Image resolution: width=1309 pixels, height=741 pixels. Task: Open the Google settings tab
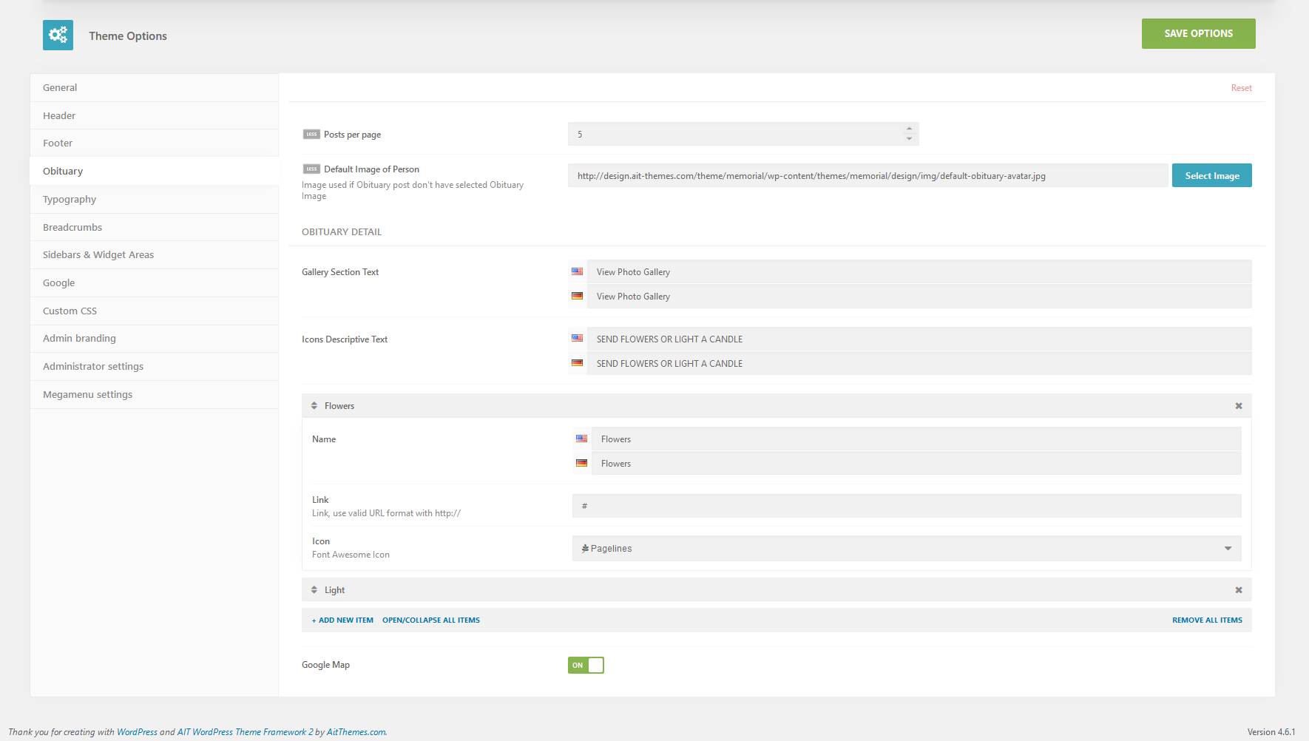click(x=154, y=282)
